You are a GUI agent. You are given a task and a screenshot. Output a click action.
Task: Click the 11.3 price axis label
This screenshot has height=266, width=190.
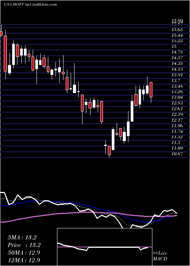(x=176, y=142)
